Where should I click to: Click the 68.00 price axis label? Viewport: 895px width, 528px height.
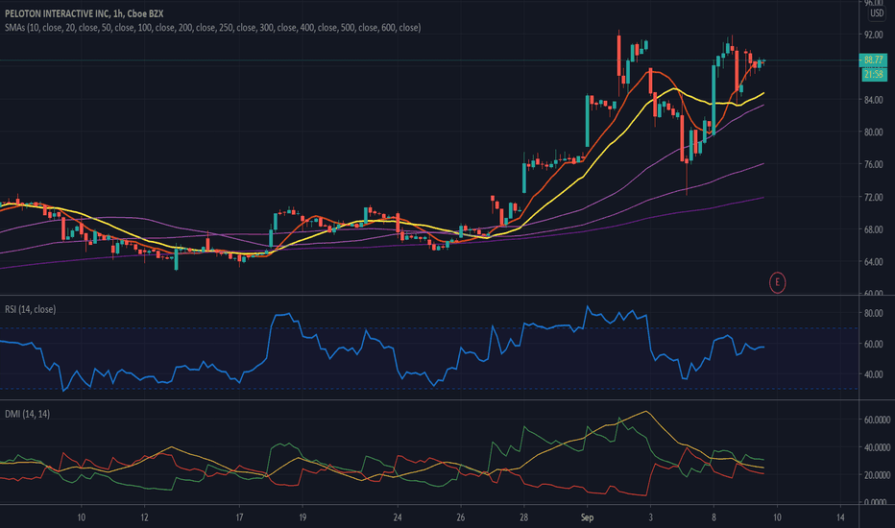[x=873, y=229]
